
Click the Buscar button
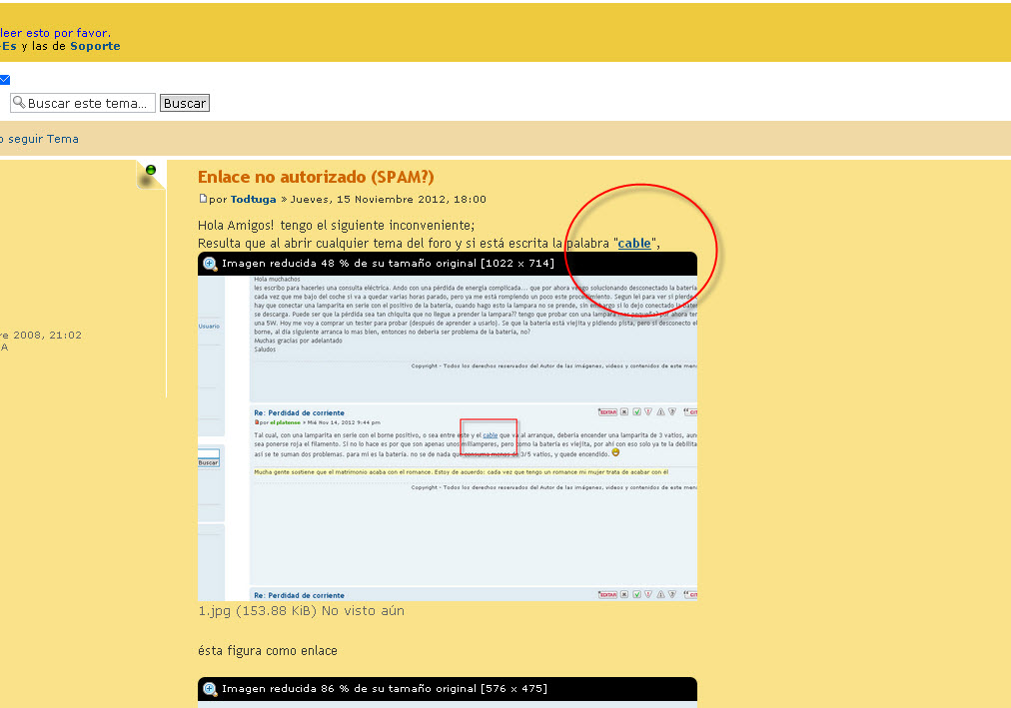tap(185, 103)
